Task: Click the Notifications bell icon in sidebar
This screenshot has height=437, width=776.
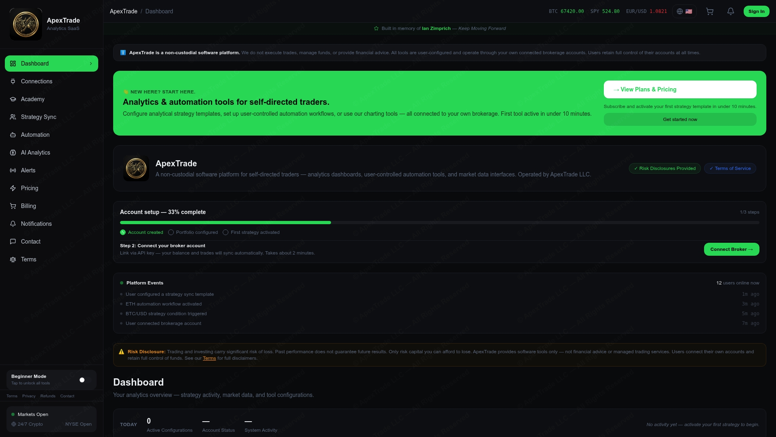Action: (x=13, y=224)
